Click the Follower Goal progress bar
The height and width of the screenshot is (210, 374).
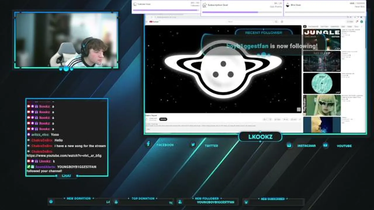166,10
